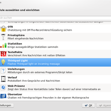Click the Anwenden button

(104, 105)
